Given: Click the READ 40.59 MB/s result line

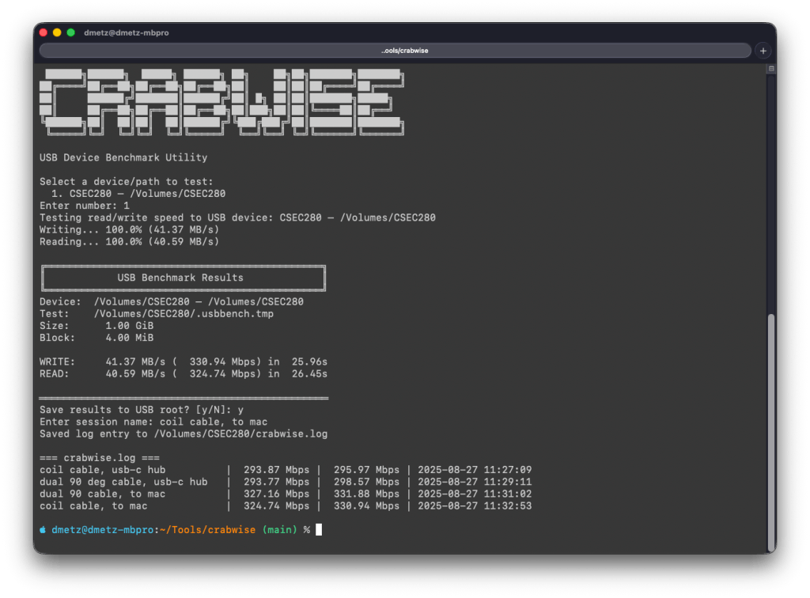Looking at the screenshot, I should [x=184, y=373].
